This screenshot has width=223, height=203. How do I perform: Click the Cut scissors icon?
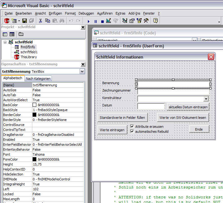(40, 21)
